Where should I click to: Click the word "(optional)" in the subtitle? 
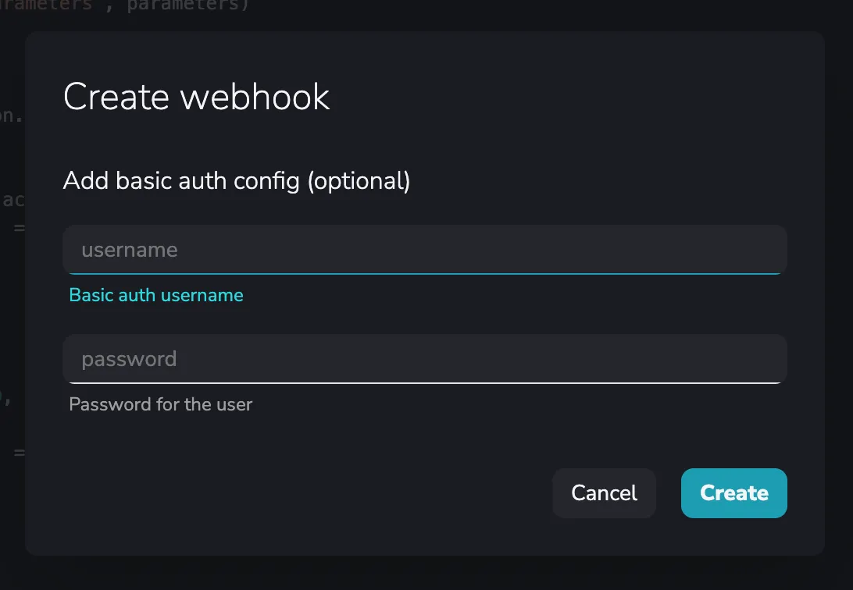pos(359,181)
